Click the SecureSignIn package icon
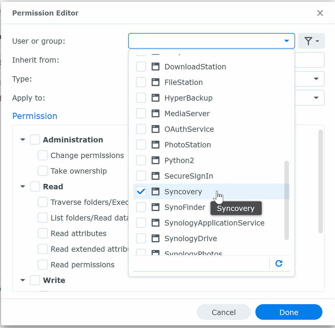This screenshot has height=328, width=335. [x=156, y=176]
